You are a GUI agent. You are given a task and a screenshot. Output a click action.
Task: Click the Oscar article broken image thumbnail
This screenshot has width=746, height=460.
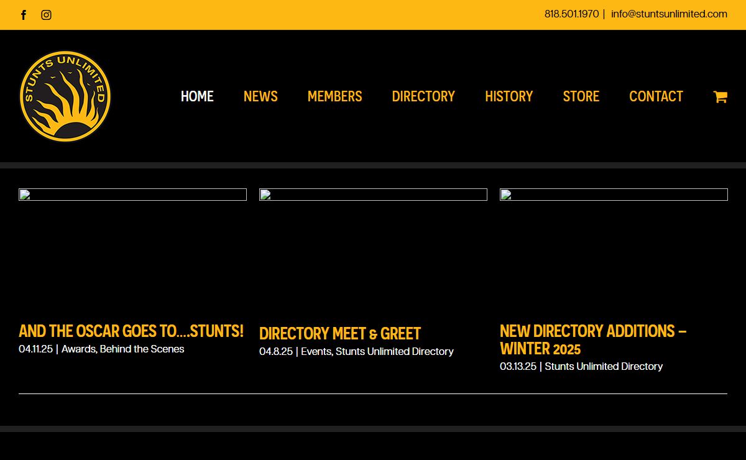pyautogui.click(x=132, y=195)
